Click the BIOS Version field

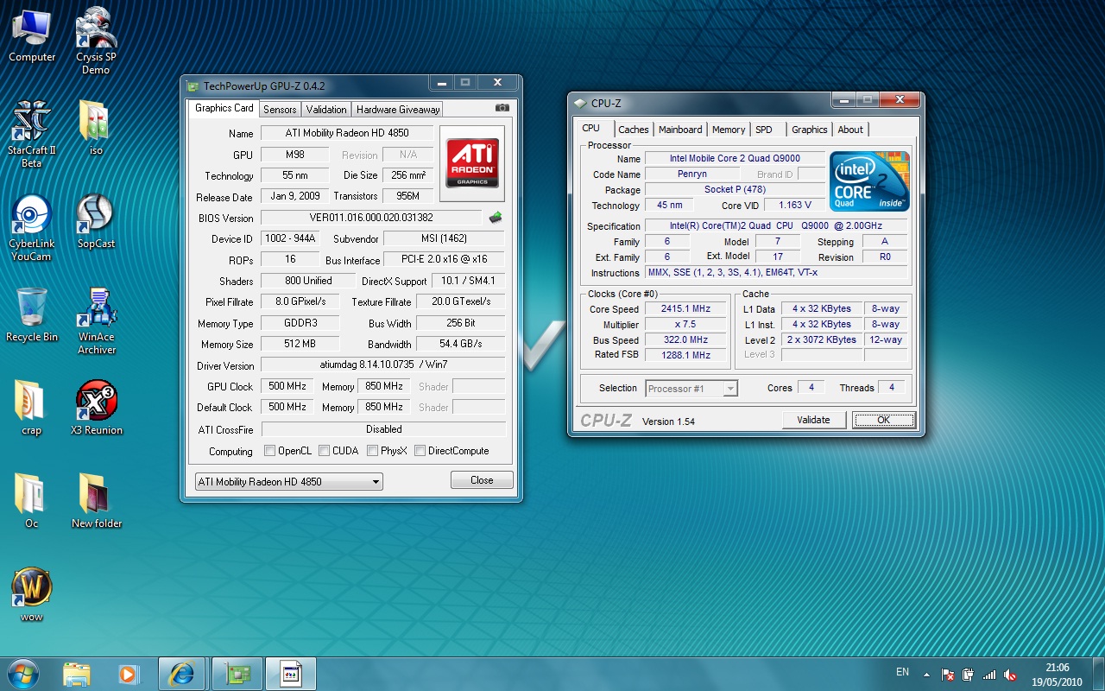pos(371,218)
